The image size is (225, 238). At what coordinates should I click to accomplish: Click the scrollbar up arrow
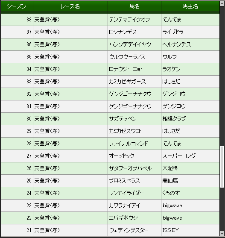(222, 4)
